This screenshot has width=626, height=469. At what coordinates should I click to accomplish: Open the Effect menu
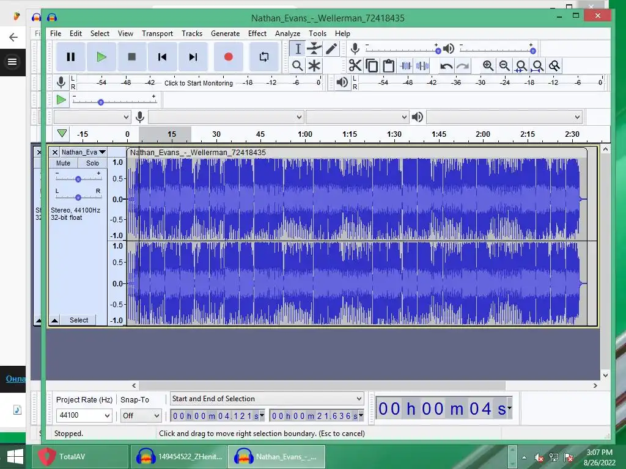[257, 34]
